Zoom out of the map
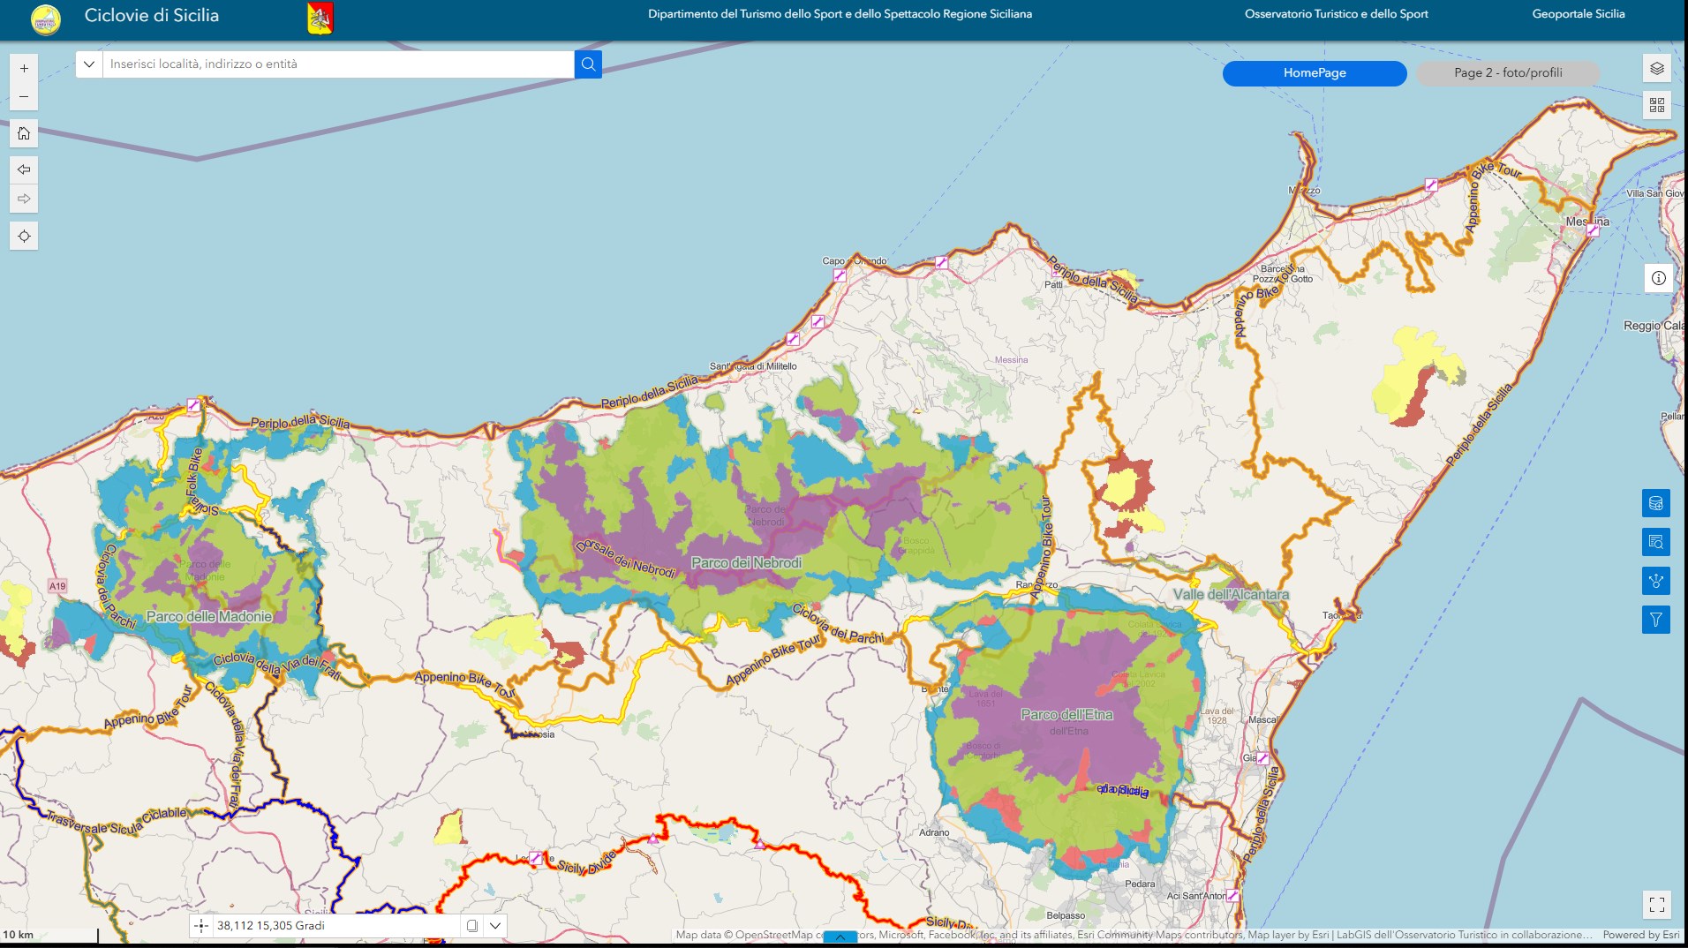The image size is (1688, 948). click(24, 97)
